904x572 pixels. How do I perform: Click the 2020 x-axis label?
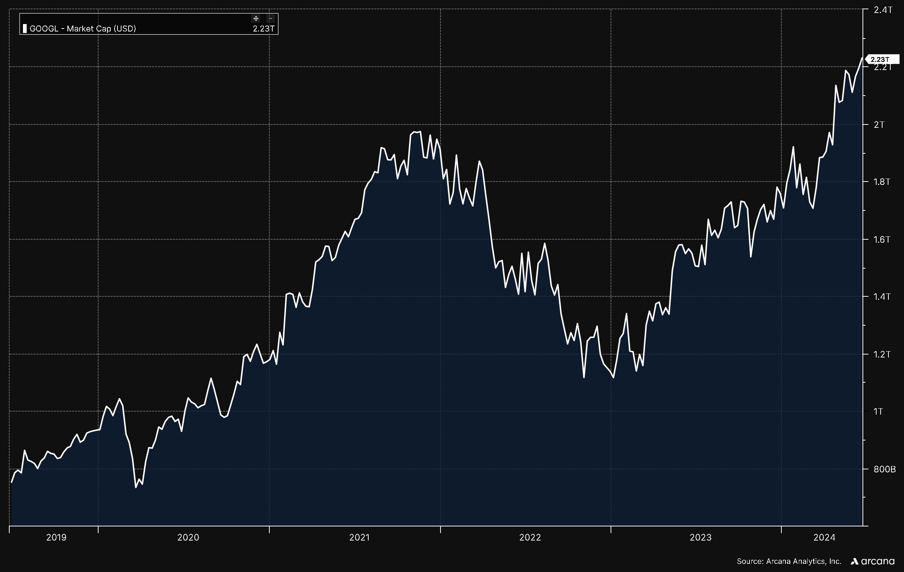188,538
